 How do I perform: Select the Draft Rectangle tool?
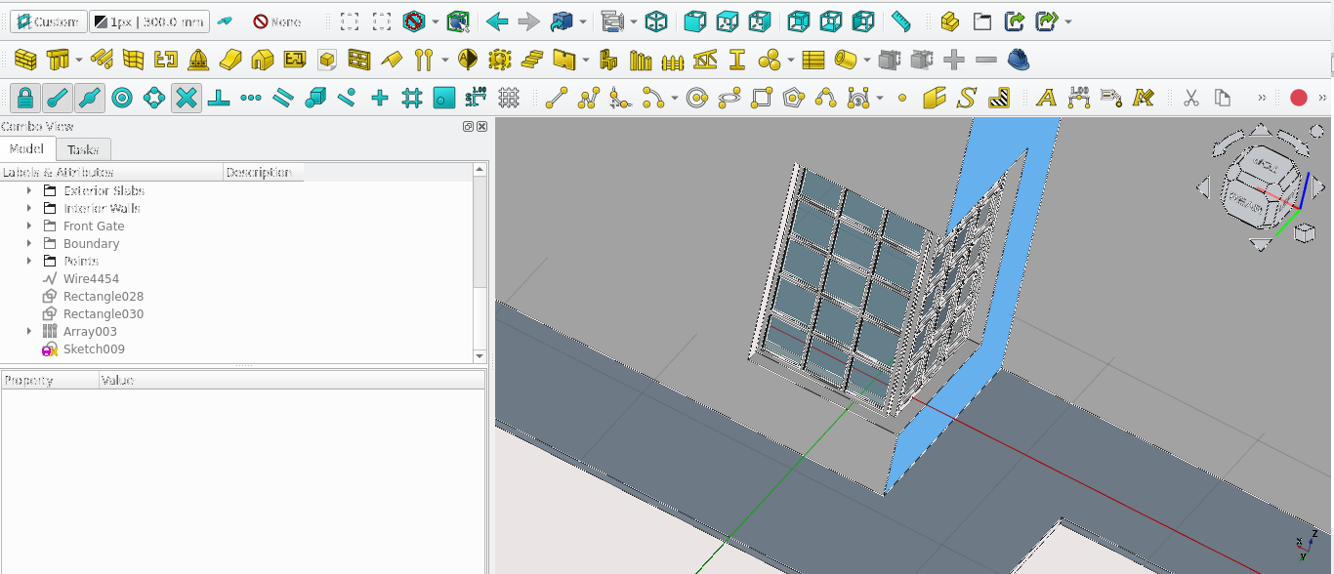[762, 98]
